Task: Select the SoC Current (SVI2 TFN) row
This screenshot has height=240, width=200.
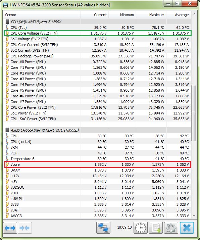Action: (97, 50)
